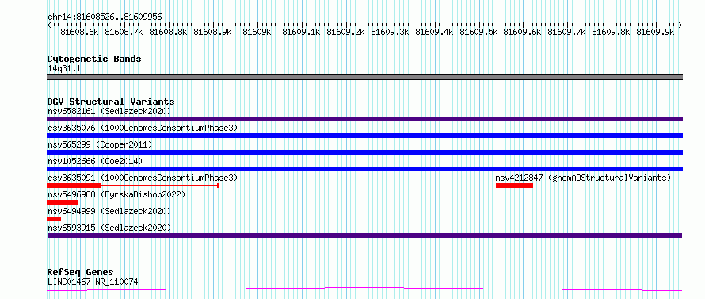Click the blue bar under nsv565299
Viewport: 705px width, 299px height.
(x=364, y=152)
